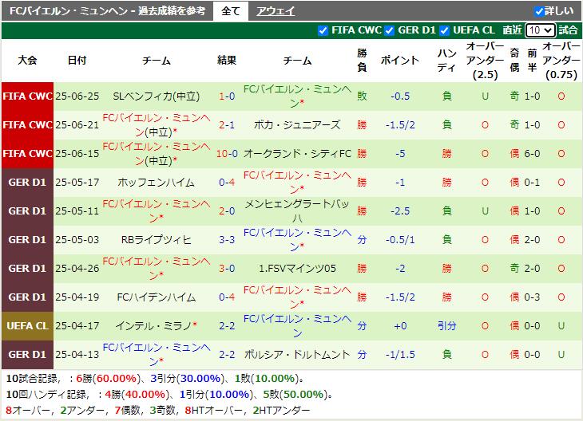
Task: Click the 10回ハンディ記録 summary line
Action: tap(169, 394)
